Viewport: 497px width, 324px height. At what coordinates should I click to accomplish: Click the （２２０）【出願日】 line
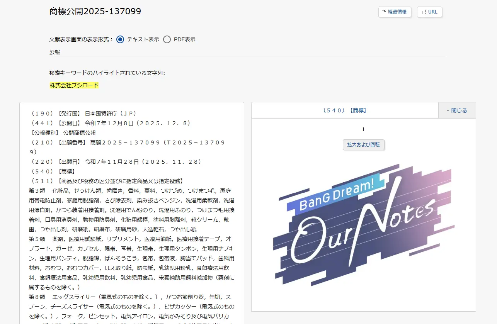tap(115, 161)
